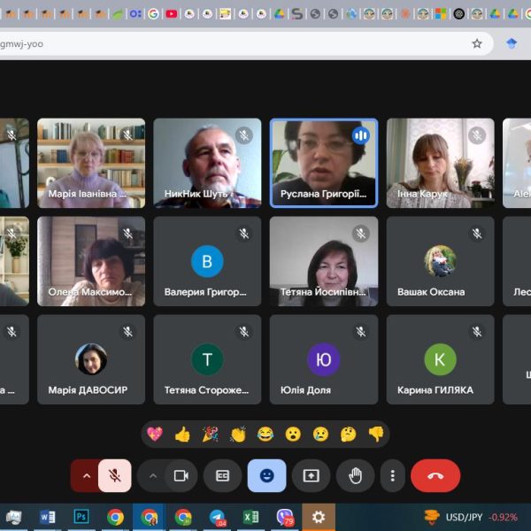
Task: Leave the call with red button
Action: [435, 475]
